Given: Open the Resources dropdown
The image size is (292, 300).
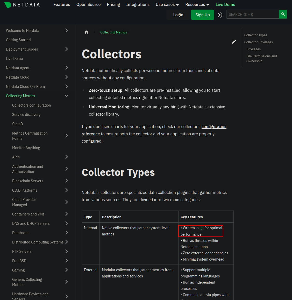Looking at the screenshot, I should (x=197, y=5).
